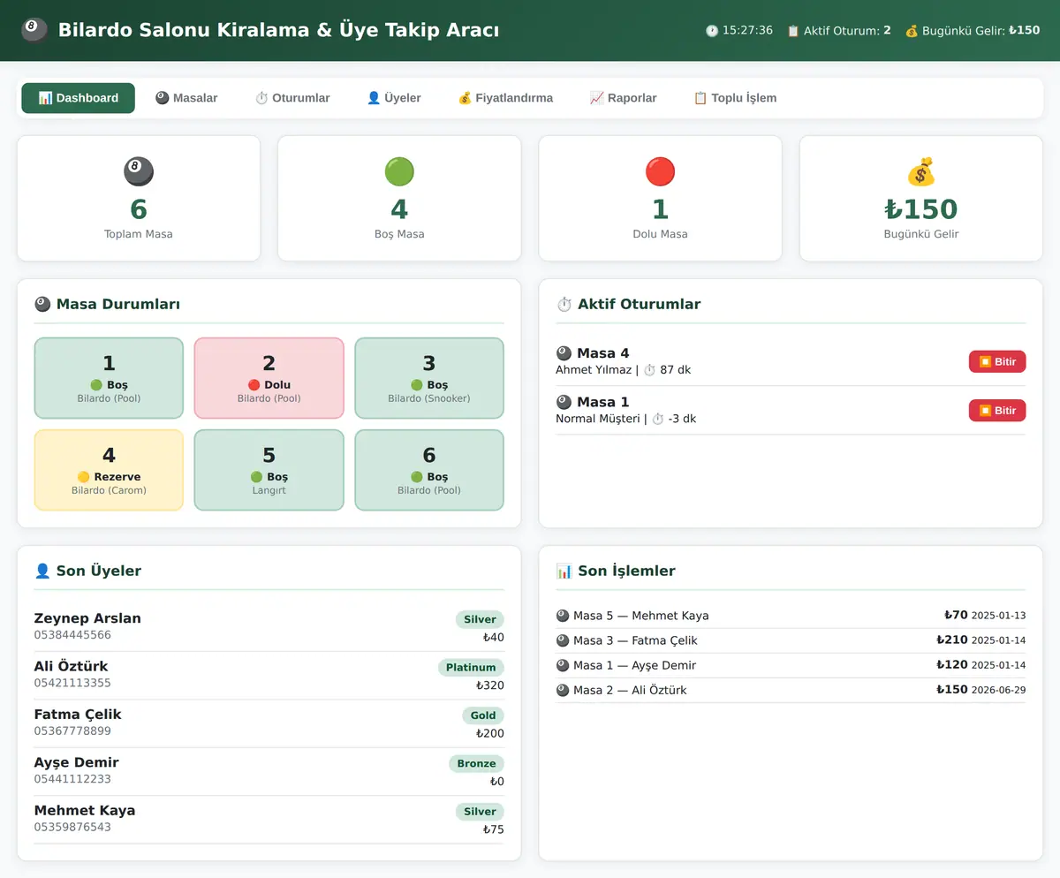Click the 8-ball icon beside Masa 1 session
1060x878 pixels.
[x=564, y=403]
